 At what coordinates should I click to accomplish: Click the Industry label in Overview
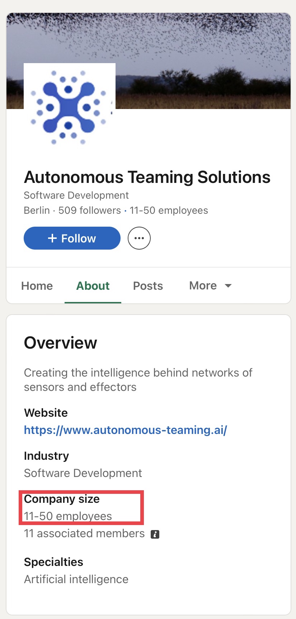(46, 456)
